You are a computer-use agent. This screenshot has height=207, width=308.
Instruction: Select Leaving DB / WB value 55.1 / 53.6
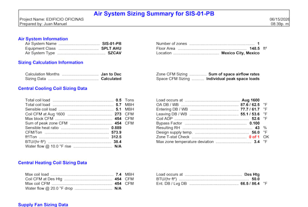(250, 114)
